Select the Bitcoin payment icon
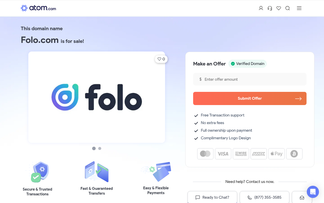The image size is (324, 203). [294, 154]
